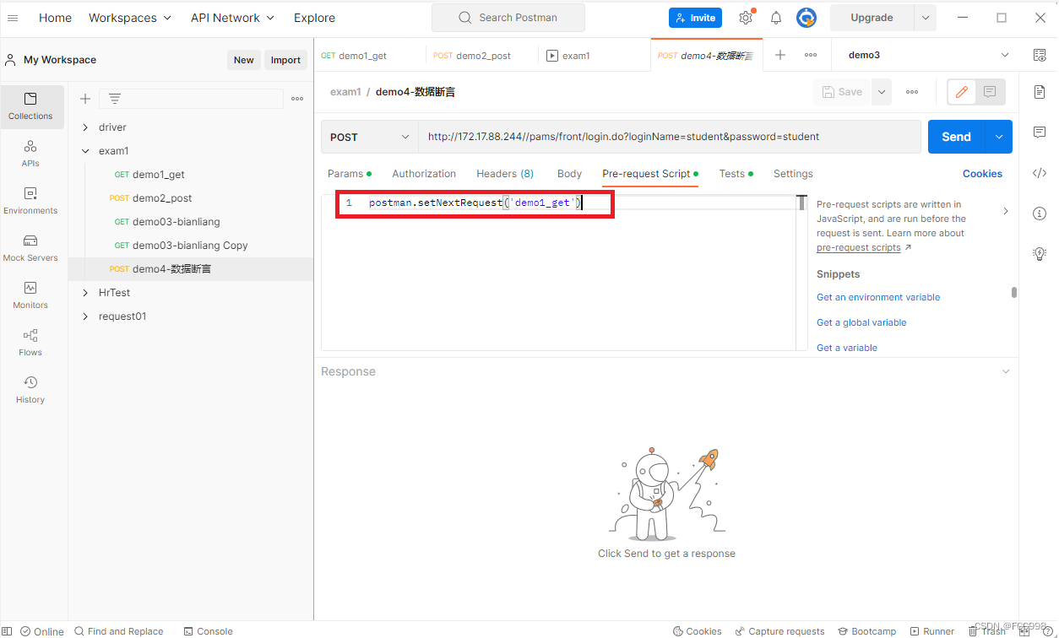Expand the request01 collection
Image resolution: width=1059 pixels, height=638 pixels.
tap(85, 316)
